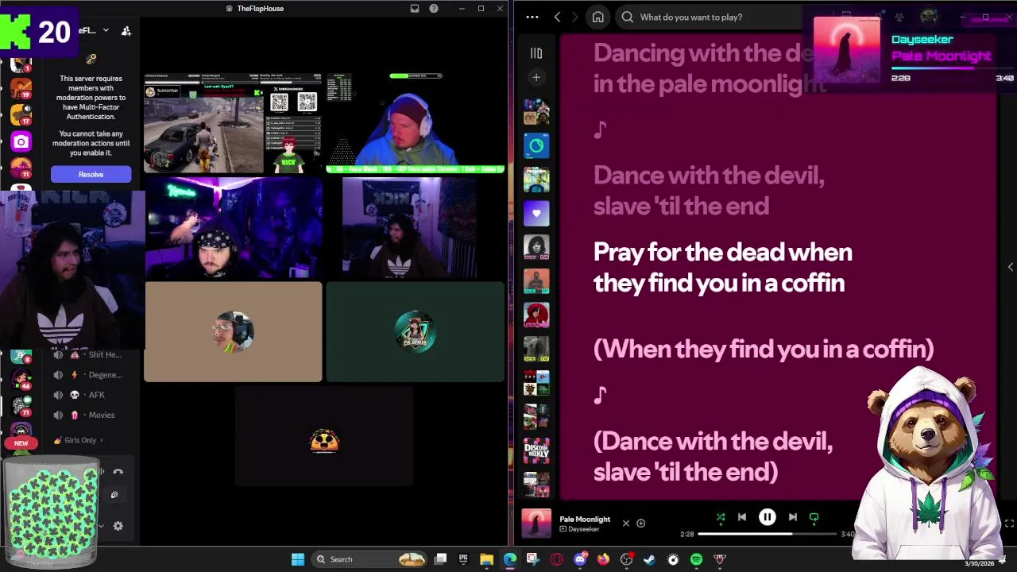The width and height of the screenshot is (1017, 572).
Task: Open Discord User Settings gear
Action: 118,526
